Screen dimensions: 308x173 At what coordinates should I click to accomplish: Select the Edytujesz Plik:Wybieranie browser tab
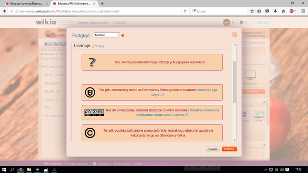pyautogui.click(x=74, y=3)
